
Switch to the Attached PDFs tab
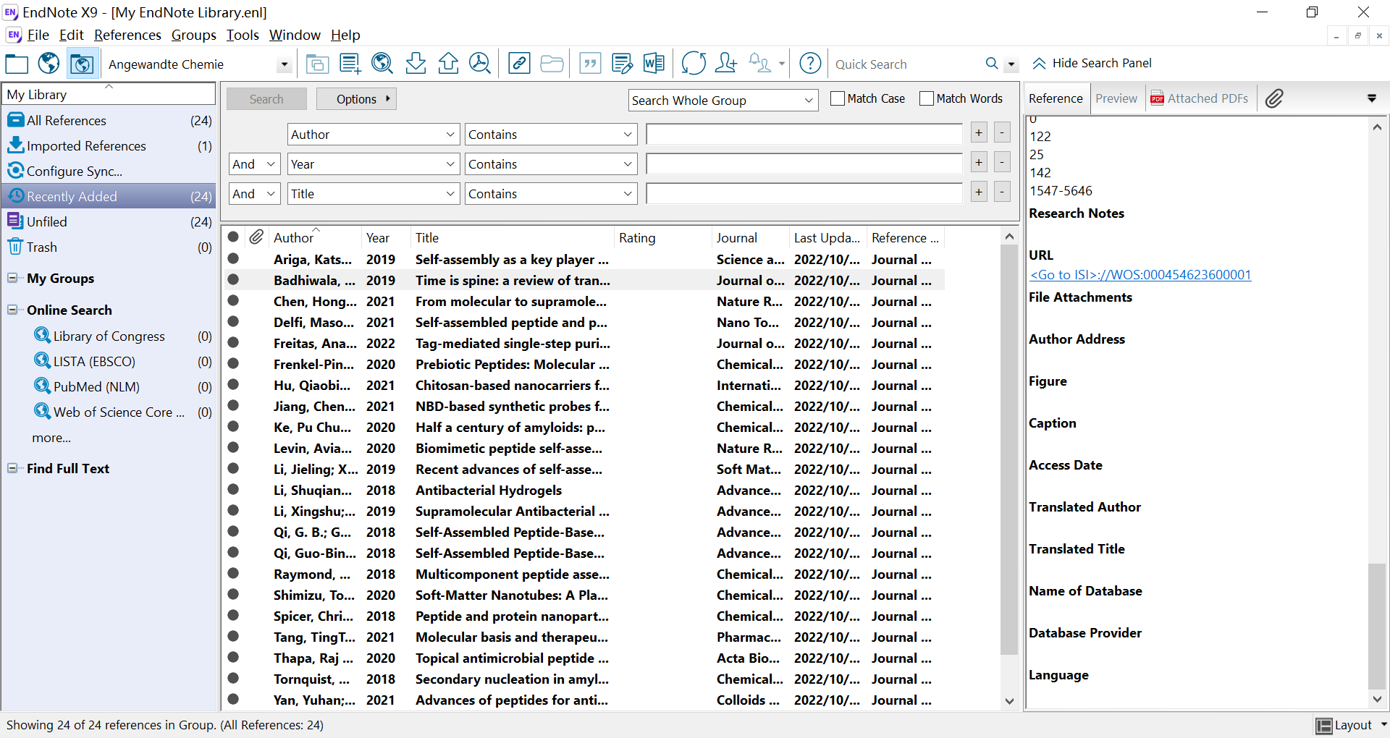[1200, 98]
